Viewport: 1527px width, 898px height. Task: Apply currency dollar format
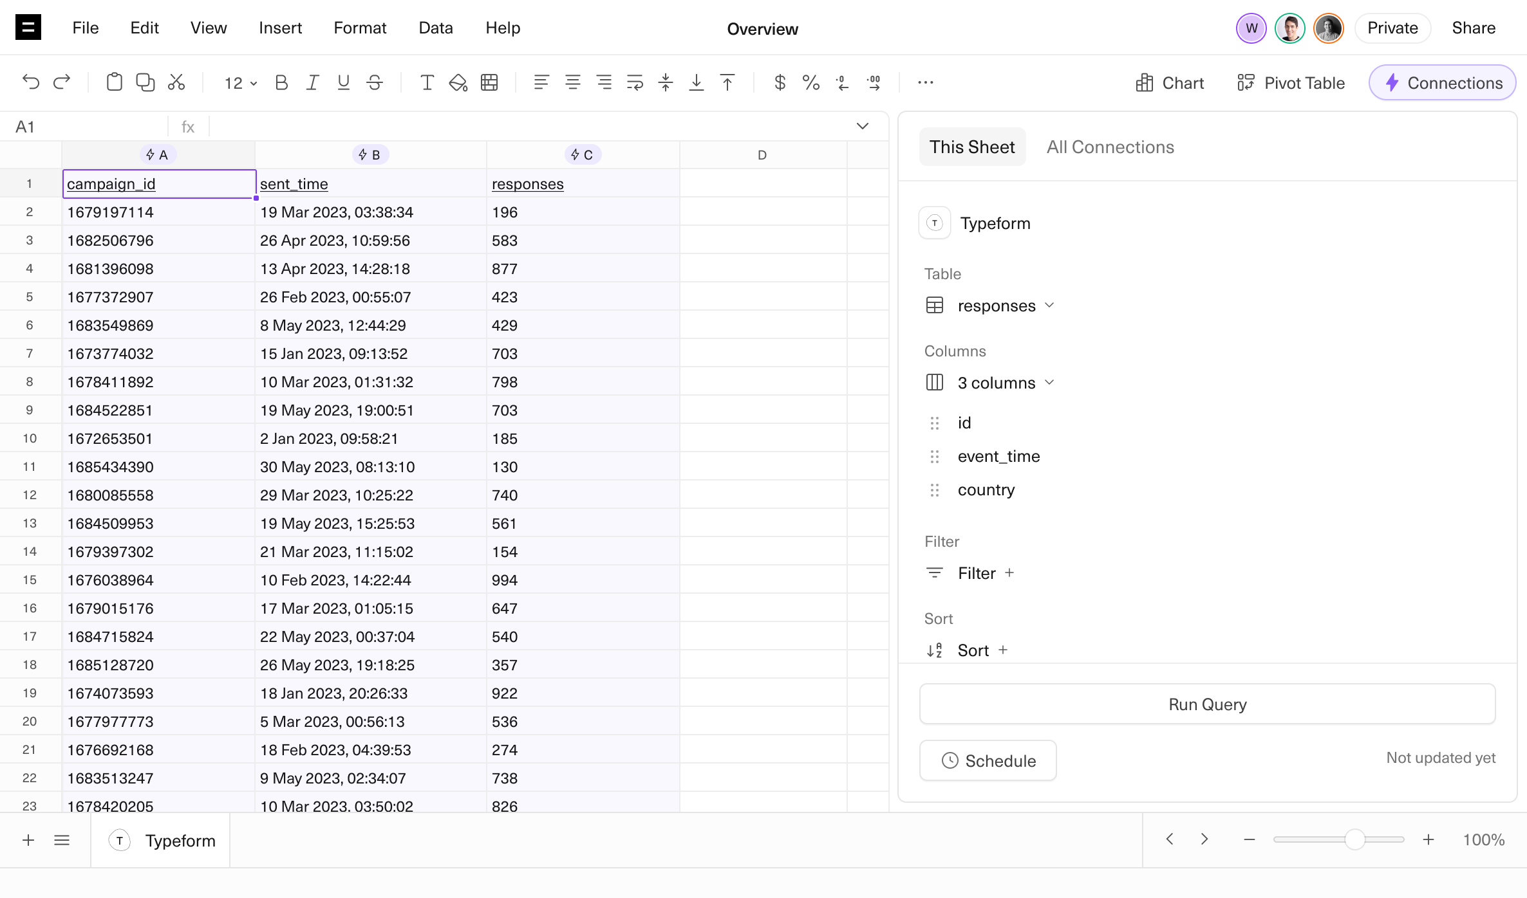click(x=780, y=82)
